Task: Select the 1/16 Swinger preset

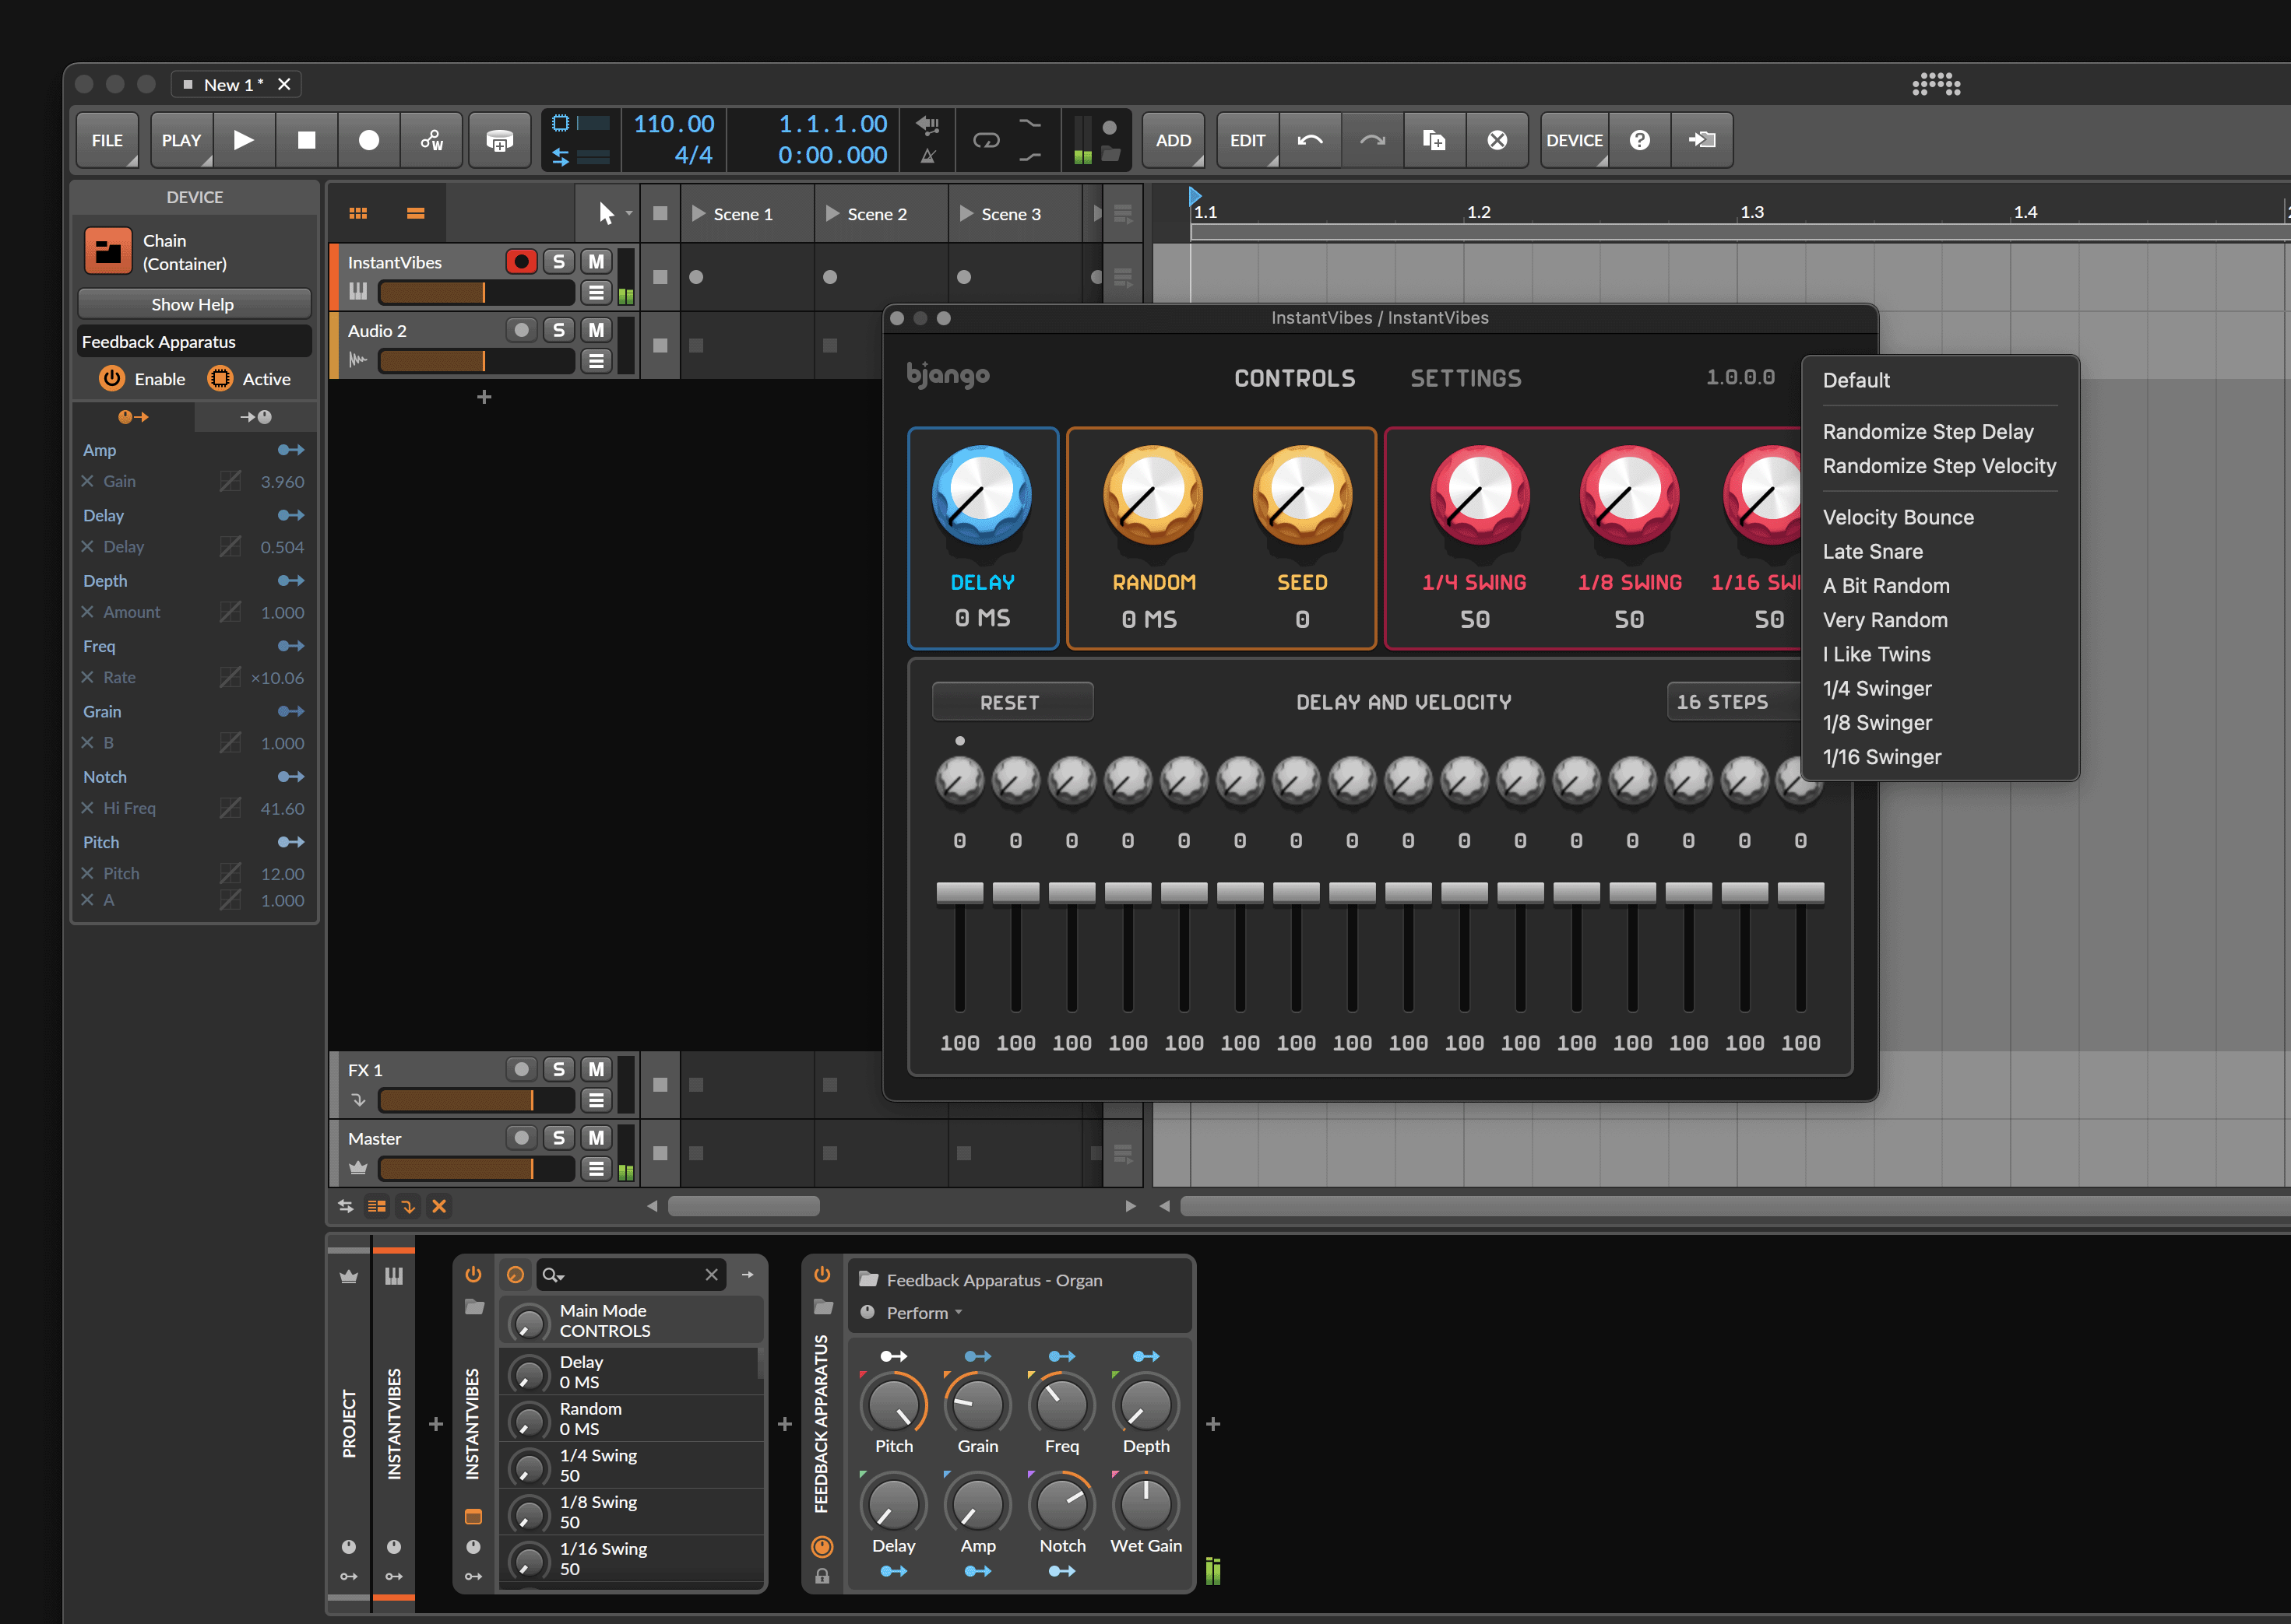Action: click(1881, 757)
